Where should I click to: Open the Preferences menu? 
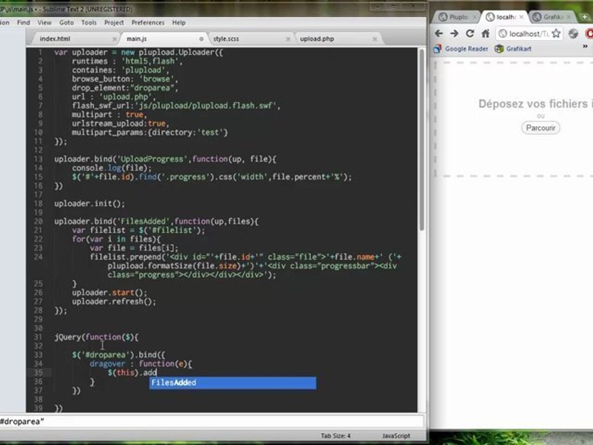(x=148, y=23)
